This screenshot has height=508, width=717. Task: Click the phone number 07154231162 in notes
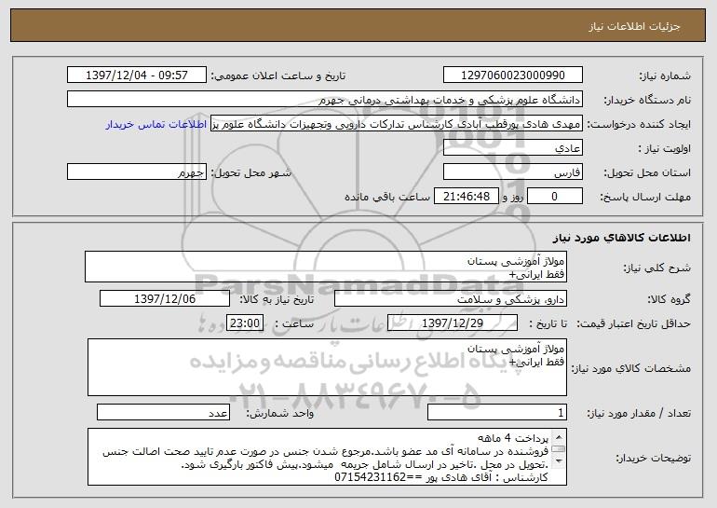pos(371,477)
